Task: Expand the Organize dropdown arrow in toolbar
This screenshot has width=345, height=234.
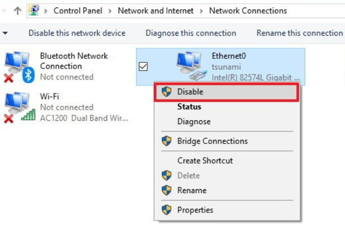Action: tap(5, 33)
